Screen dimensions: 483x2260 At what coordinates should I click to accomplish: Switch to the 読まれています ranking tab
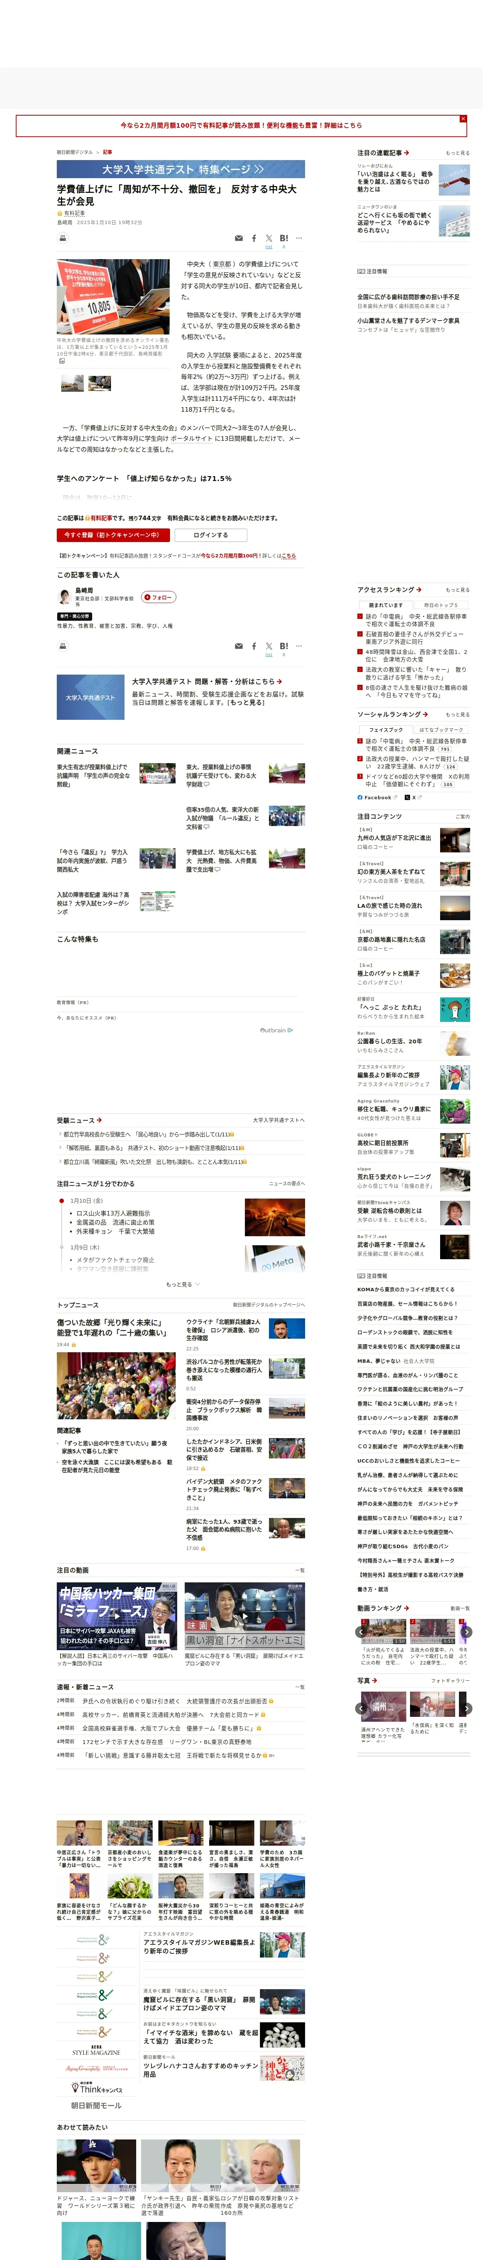coord(385,605)
